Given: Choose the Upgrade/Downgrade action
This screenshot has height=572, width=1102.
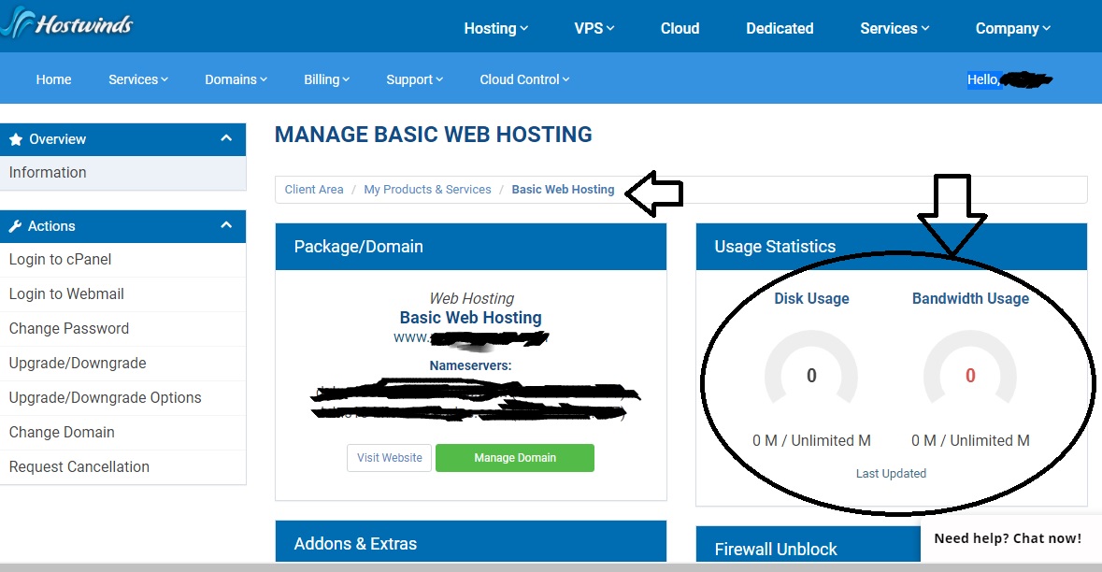Looking at the screenshot, I should tap(123, 363).
